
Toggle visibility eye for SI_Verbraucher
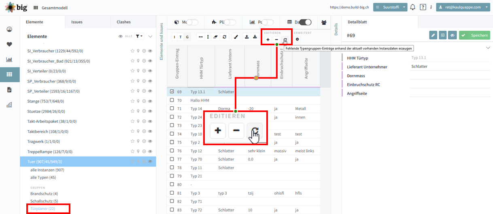coord(150,51)
